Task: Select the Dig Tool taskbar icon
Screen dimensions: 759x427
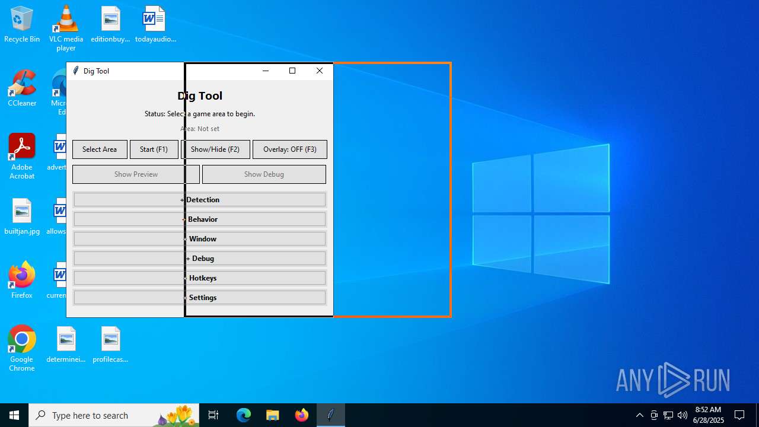Action: (x=331, y=415)
